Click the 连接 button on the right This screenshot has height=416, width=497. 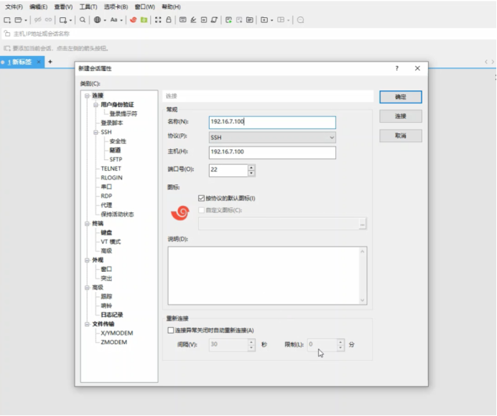(x=400, y=116)
